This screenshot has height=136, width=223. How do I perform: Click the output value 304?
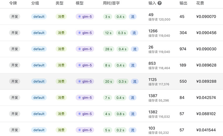click(x=183, y=33)
